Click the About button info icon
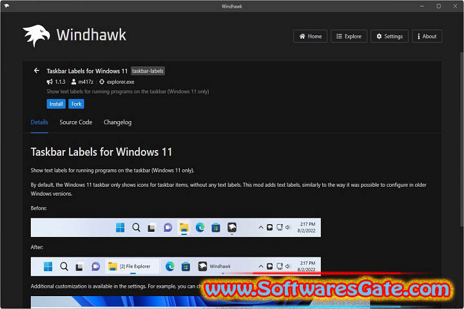The height and width of the screenshot is (309, 464). [x=418, y=36]
